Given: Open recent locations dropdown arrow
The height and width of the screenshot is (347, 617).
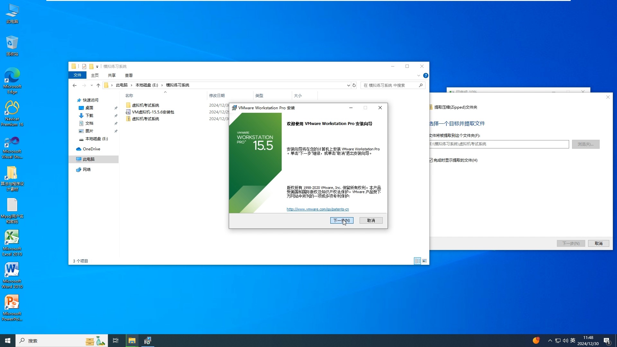Looking at the screenshot, I should click(92, 85).
